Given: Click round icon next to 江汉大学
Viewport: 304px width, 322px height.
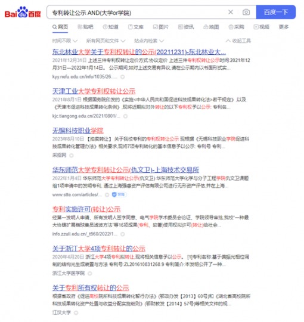Looking at the screenshot, I should (76, 313).
